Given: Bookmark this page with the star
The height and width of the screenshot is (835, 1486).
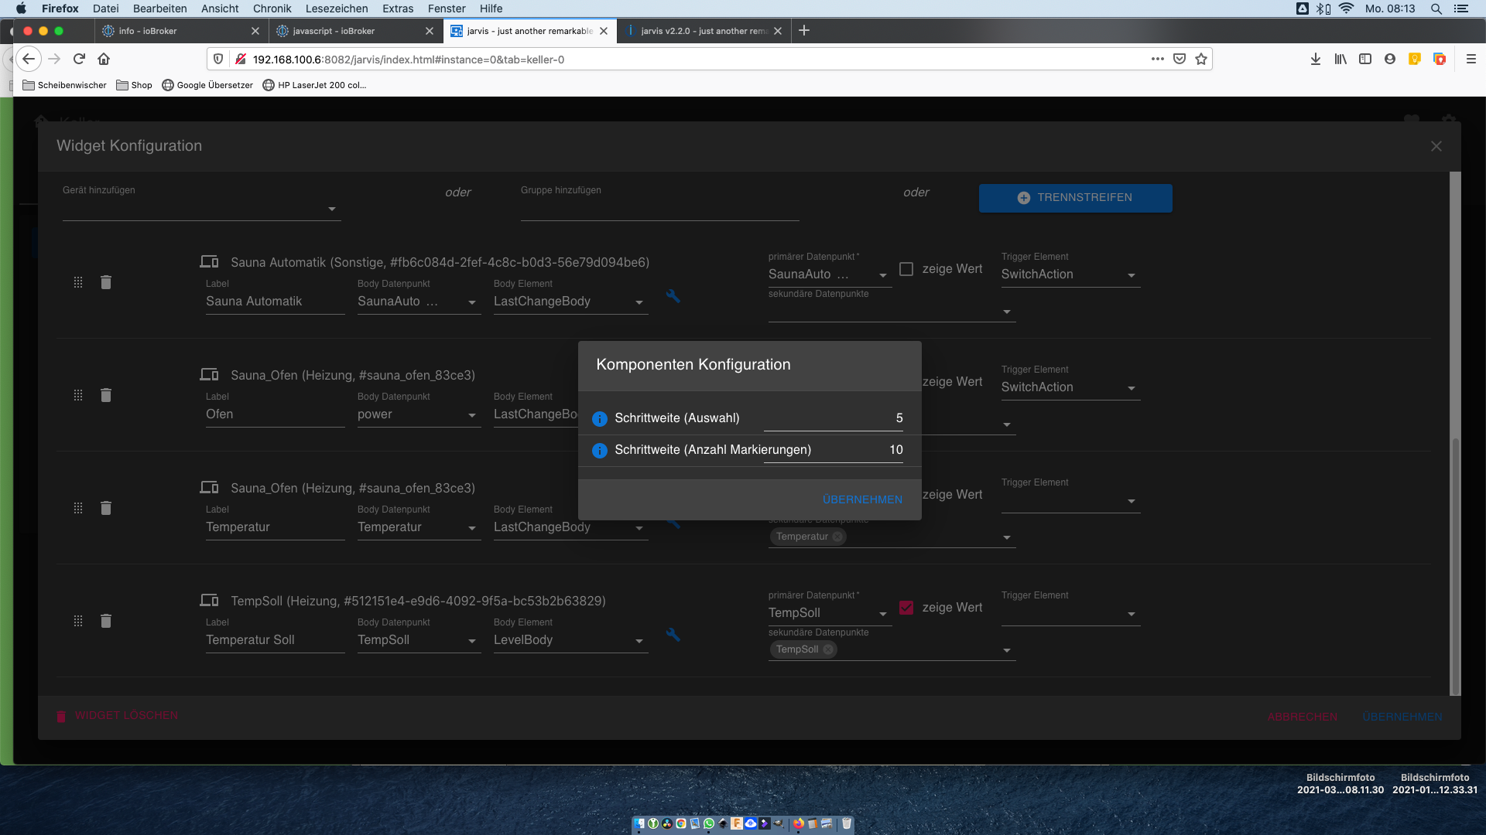Looking at the screenshot, I should 1201,59.
